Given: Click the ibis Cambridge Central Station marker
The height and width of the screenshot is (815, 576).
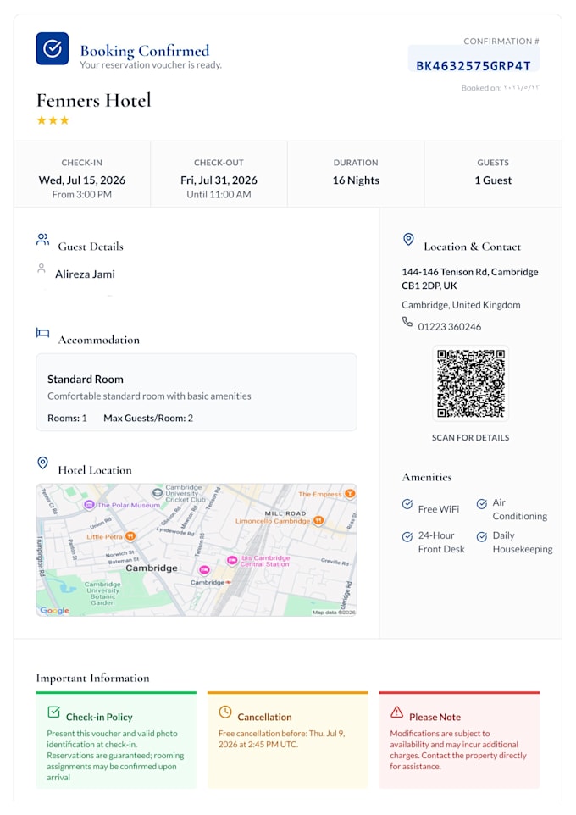Looking at the screenshot, I should (x=232, y=560).
